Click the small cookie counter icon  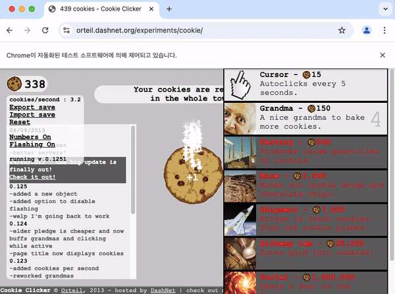(x=14, y=84)
